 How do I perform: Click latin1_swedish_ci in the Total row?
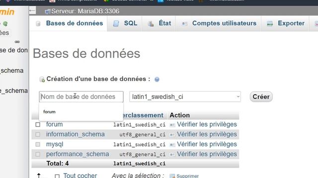pyautogui.click(x=139, y=164)
